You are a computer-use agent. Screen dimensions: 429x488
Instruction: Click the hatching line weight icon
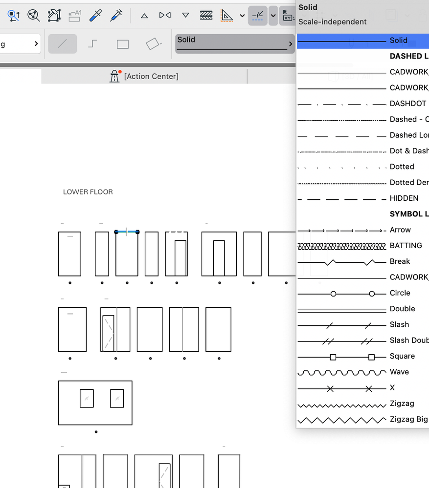click(x=206, y=15)
